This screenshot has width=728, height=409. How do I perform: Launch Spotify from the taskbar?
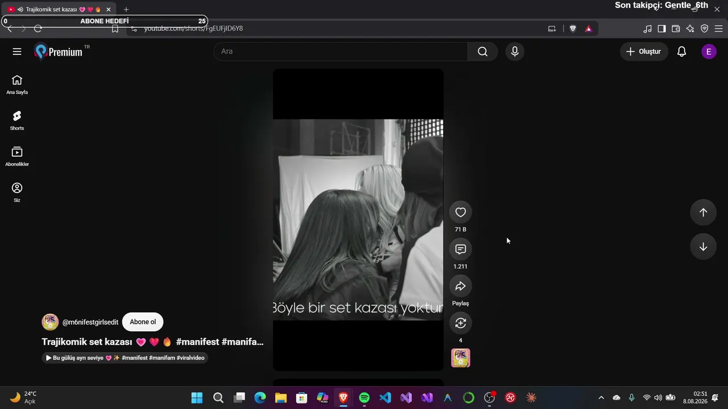365,398
